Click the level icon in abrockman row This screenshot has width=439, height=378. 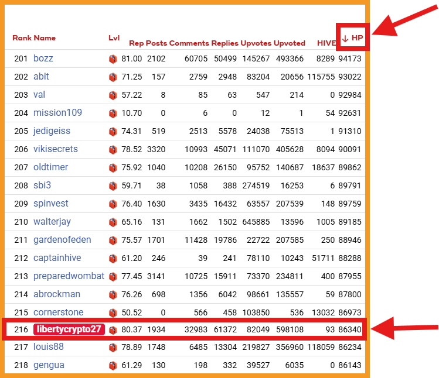(x=113, y=295)
